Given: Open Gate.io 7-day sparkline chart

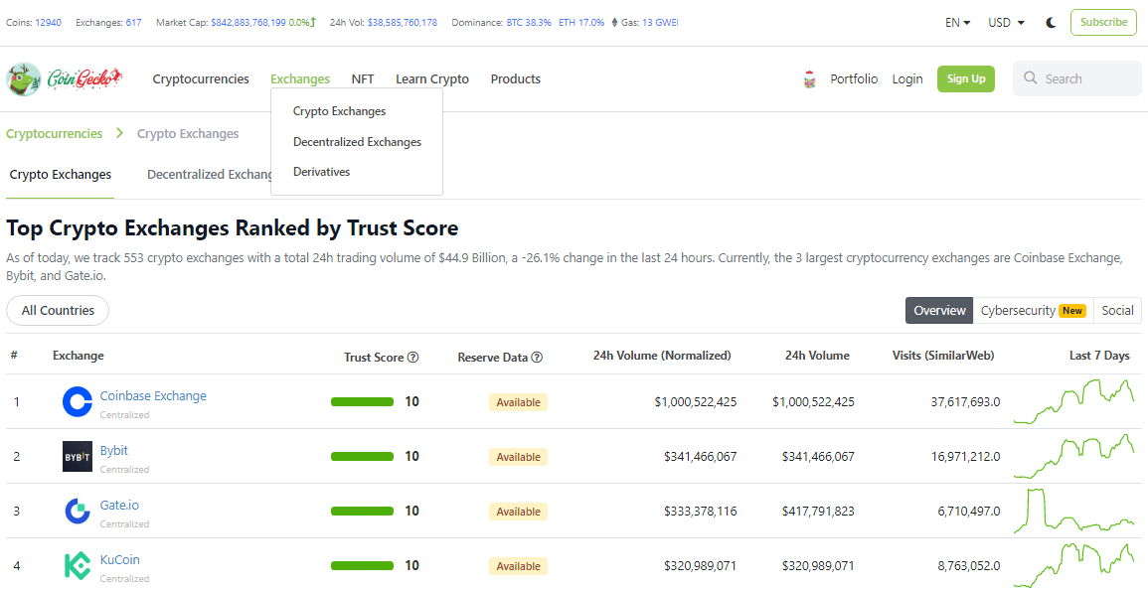Looking at the screenshot, I should [1073, 512].
